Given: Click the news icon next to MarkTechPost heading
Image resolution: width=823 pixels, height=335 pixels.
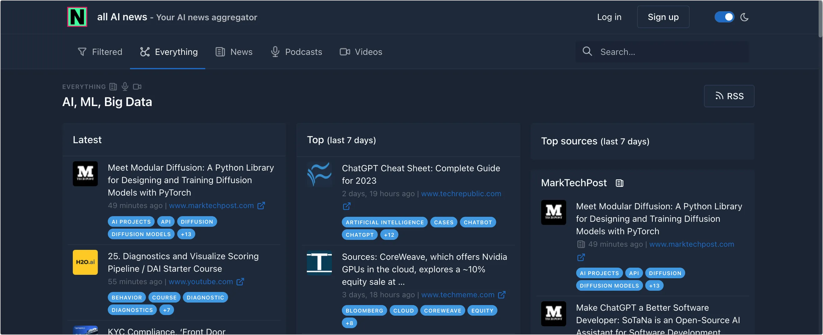Looking at the screenshot, I should click(620, 183).
